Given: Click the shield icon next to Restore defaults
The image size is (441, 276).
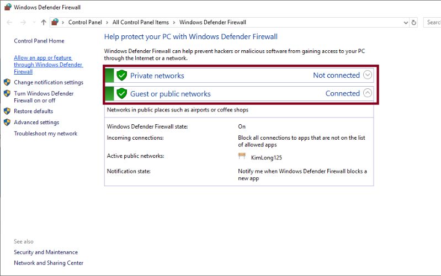Looking at the screenshot, I should coord(7,111).
